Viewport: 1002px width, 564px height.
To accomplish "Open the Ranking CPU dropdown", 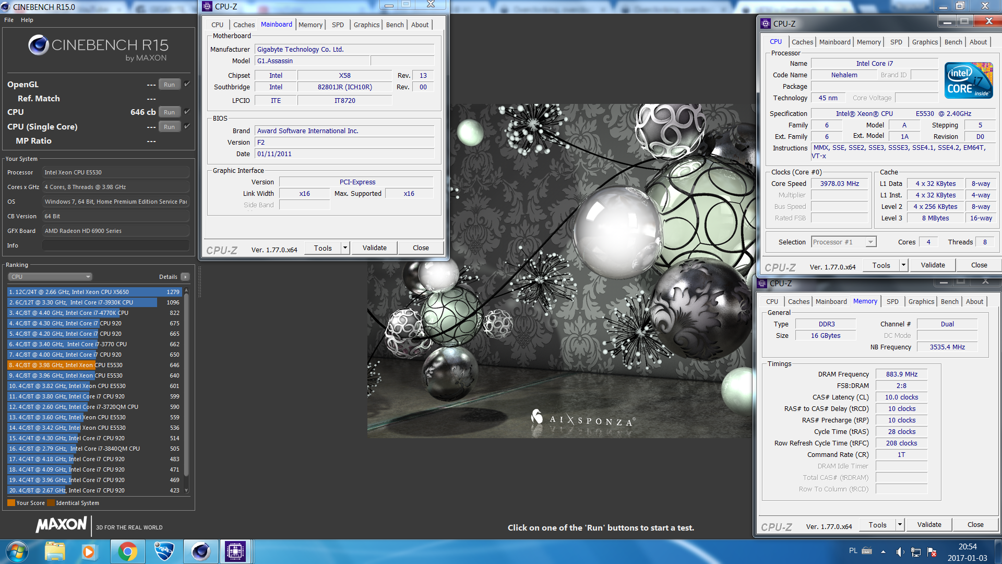I will click(x=50, y=277).
